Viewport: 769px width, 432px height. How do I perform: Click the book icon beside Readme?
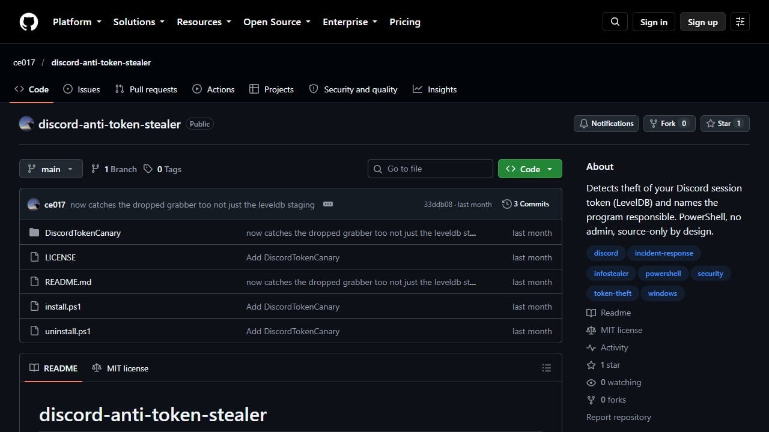click(591, 313)
